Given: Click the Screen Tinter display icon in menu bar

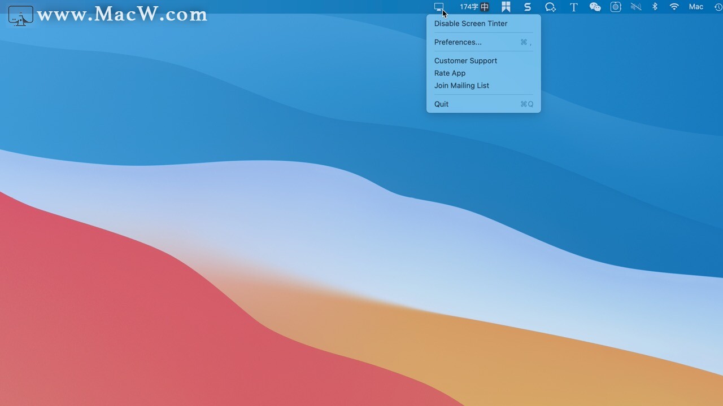Looking at the screenshot, I should (x=439, y=7).
